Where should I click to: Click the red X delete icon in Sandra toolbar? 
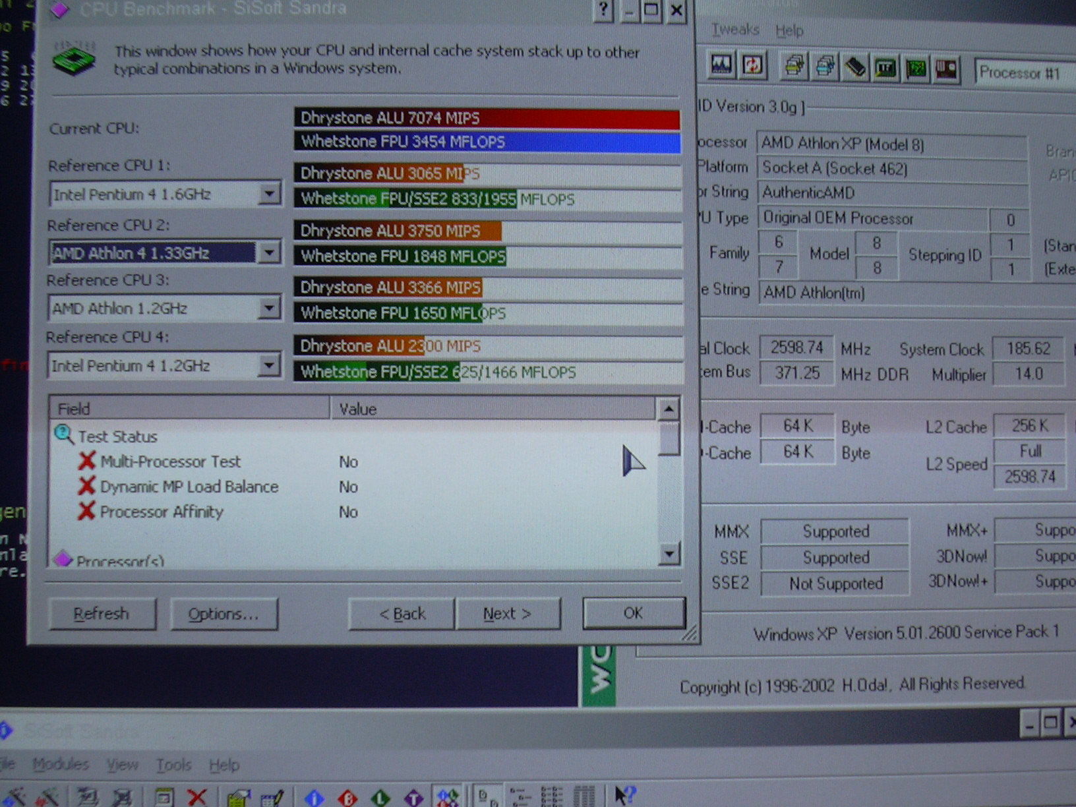tap(196, 797)
